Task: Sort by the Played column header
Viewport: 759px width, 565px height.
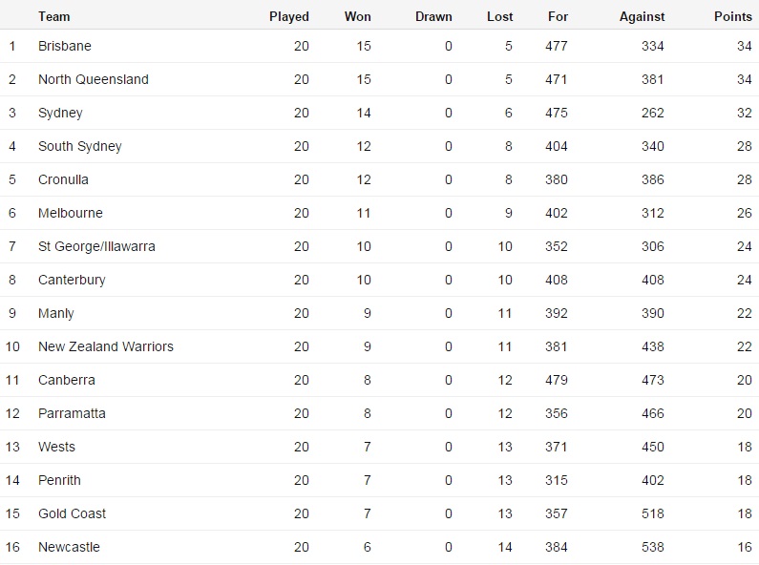Action: tap(289, 16)
